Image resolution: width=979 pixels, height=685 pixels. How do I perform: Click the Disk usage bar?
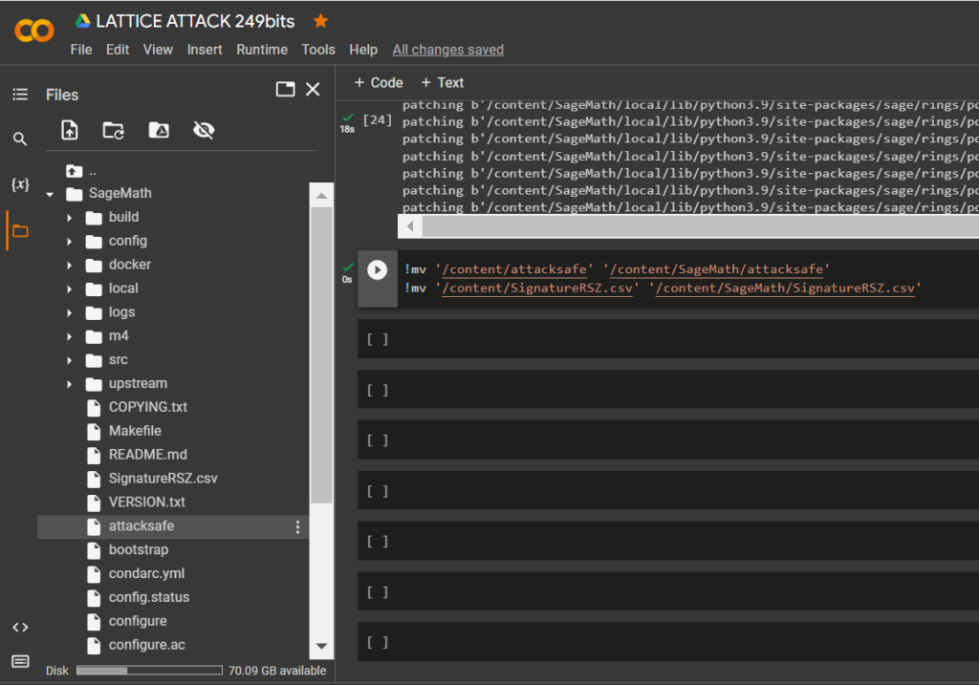[x=148, y=670]
